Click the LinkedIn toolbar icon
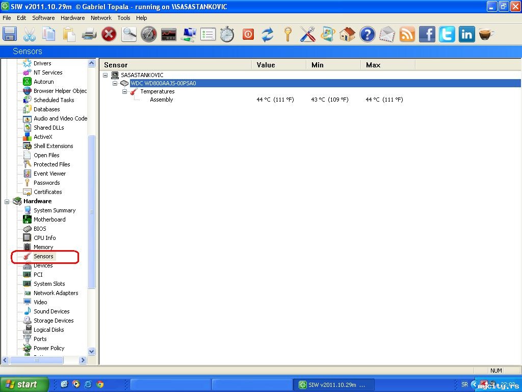 467,34
